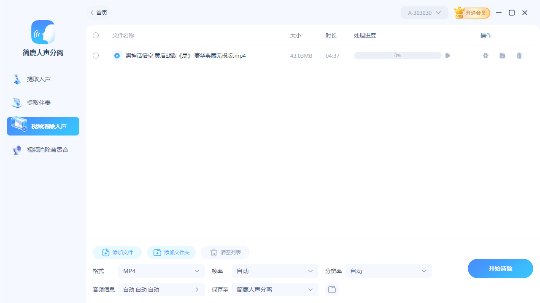
Task: Open the 分辨率 dropdown
Action: [x=388, y=271]
